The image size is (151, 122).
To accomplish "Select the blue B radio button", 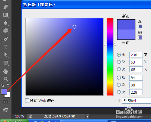I will click(x=119, y=92).
